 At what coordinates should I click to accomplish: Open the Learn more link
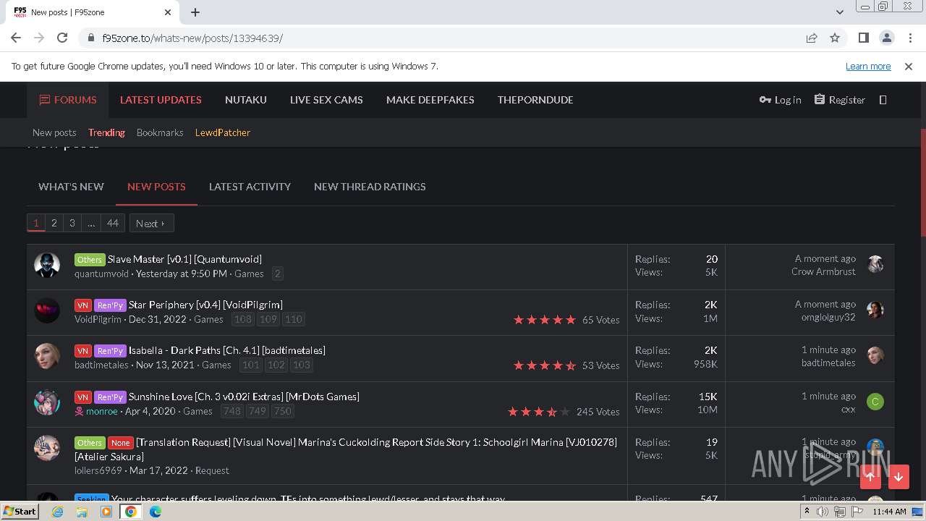tap(868, 66)
